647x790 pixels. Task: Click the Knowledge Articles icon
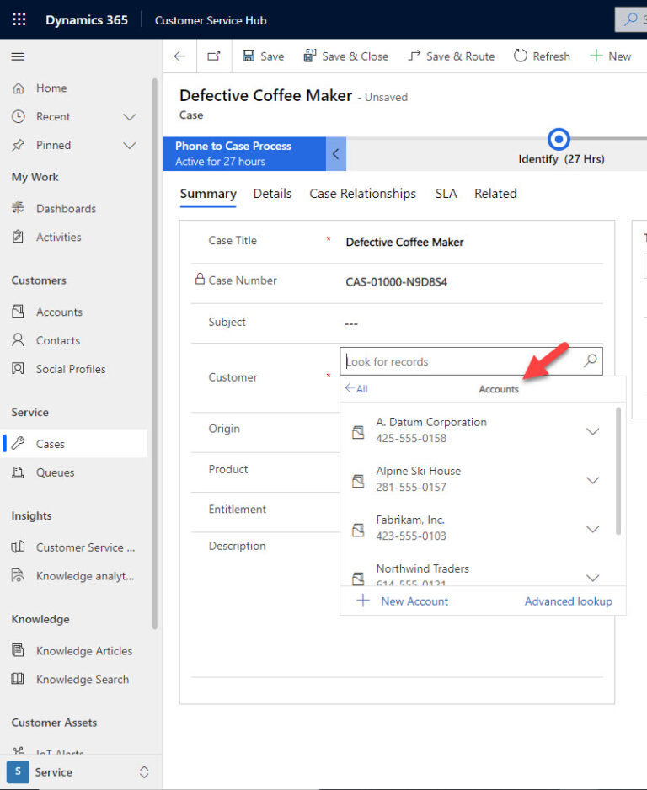click(x=19, y=650)
